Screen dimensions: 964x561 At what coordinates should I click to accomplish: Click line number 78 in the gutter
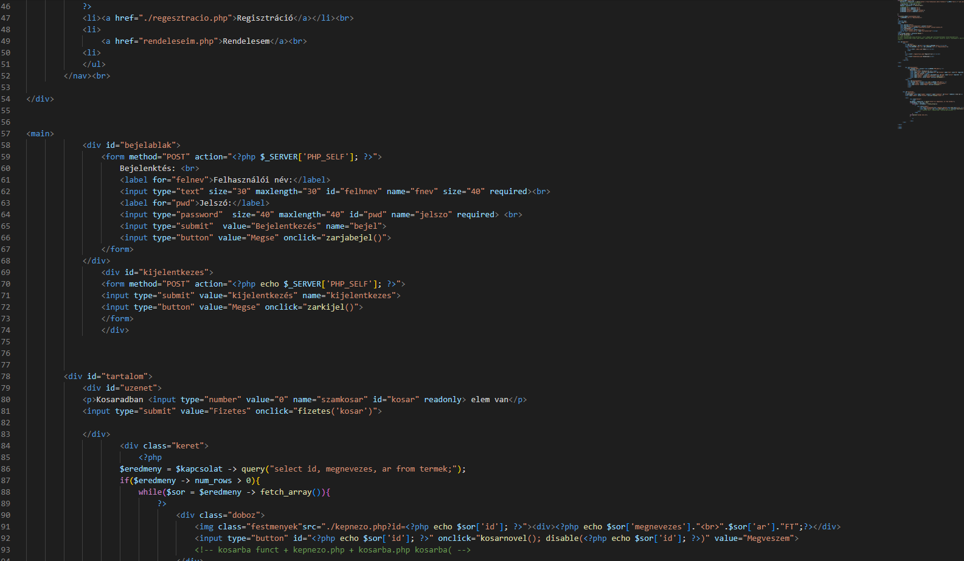pos(5,377)
